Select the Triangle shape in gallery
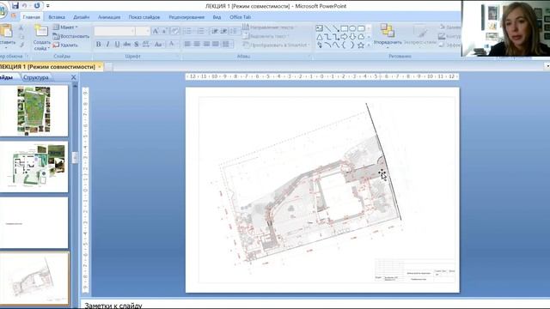 319,36
